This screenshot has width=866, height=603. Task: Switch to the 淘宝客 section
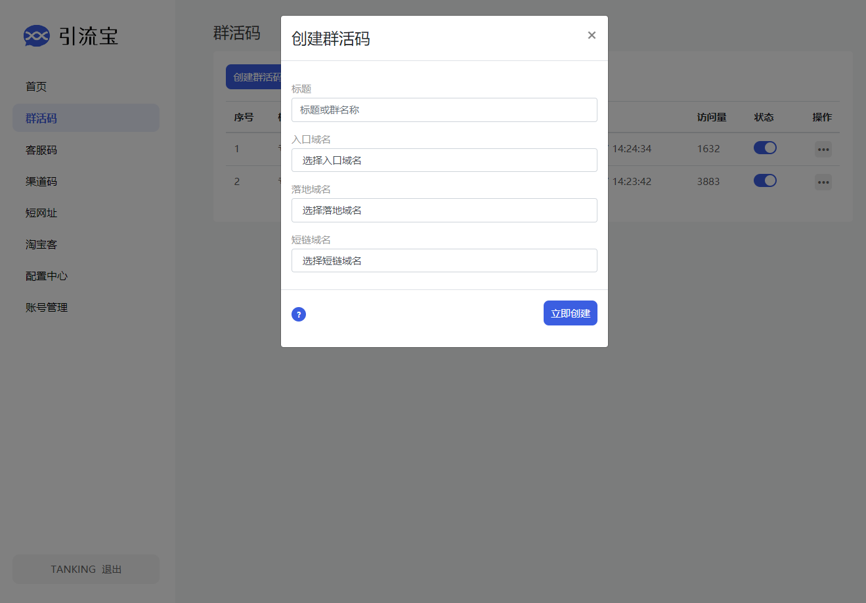(41, 243)
